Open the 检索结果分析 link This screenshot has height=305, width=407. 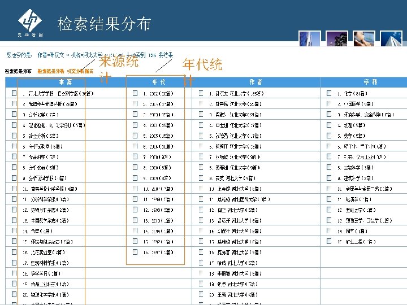point(51,71)
